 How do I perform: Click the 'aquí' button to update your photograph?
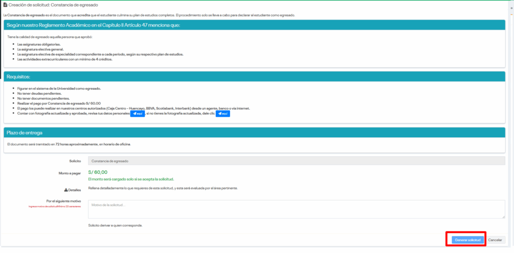coord(222,114)
